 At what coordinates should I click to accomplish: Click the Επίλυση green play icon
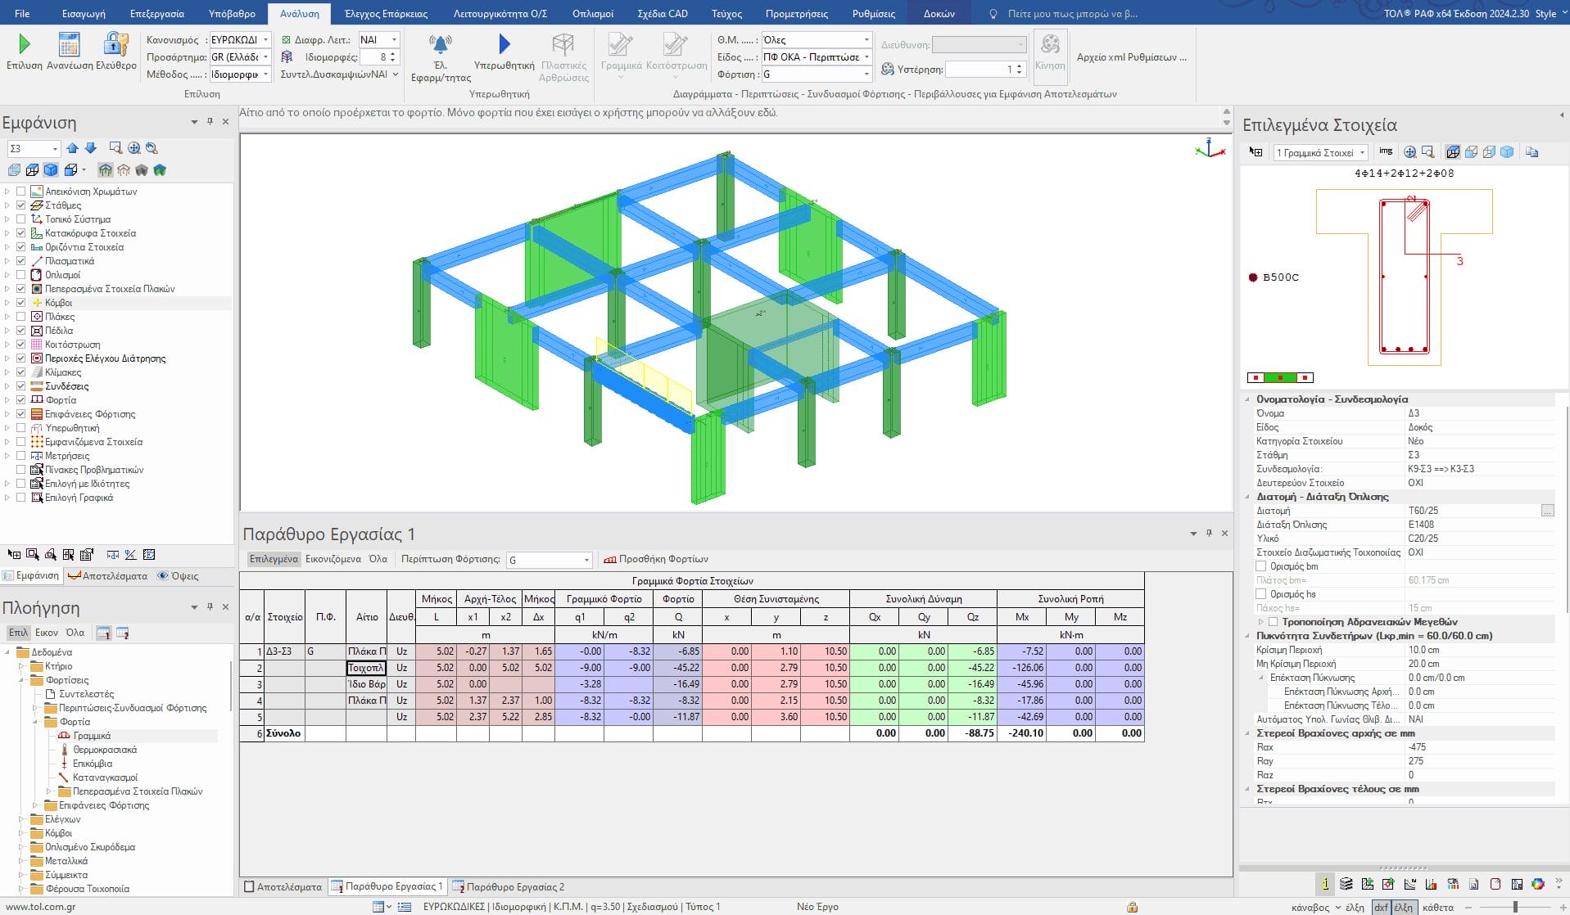click(x=24, y=45)
